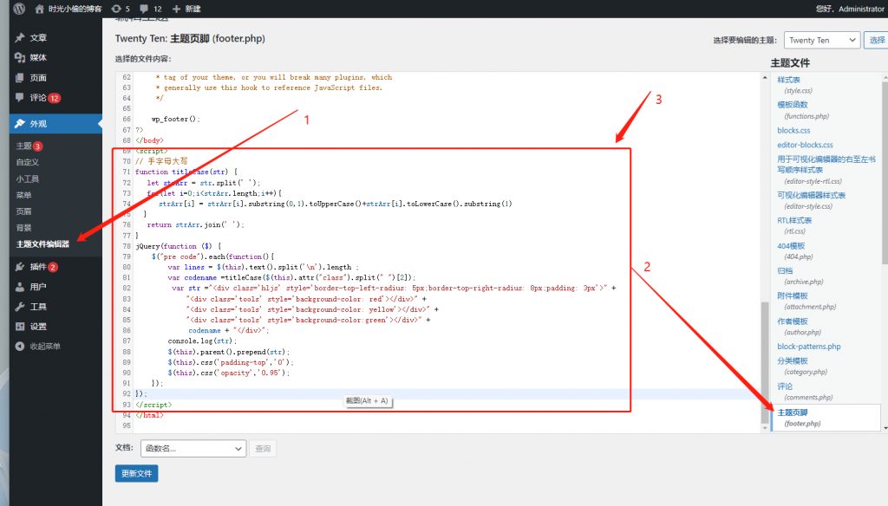Open blocks.css theme file
Image resolution: width=888 pixels, height=506 pixels.
tap(793, 130)
